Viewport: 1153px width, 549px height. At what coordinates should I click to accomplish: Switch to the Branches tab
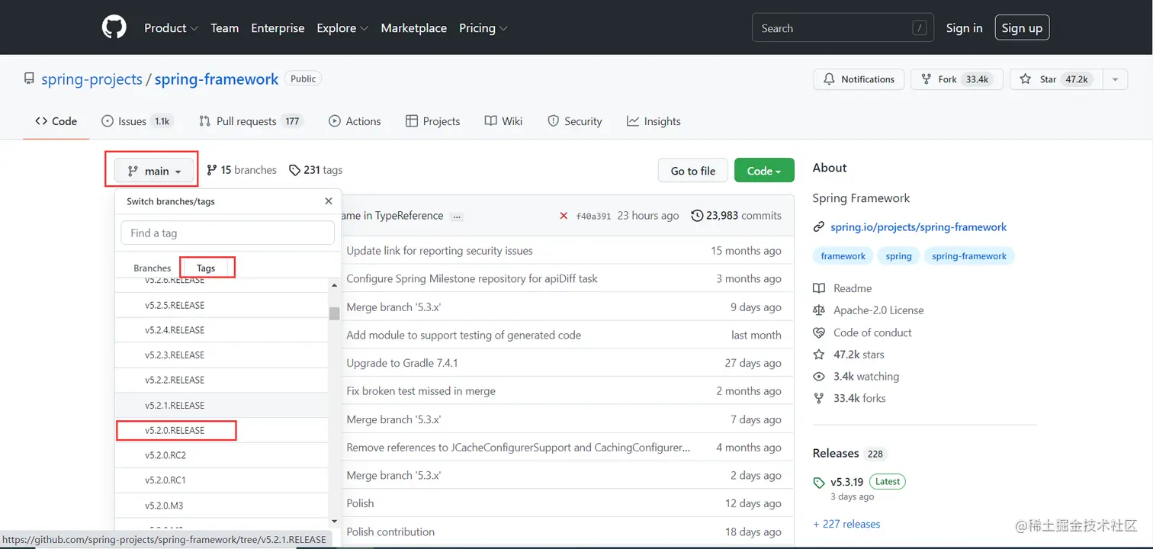[152, 268]
